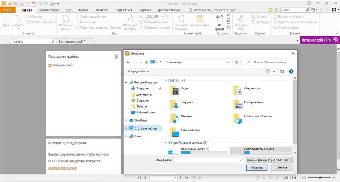Open the file type filter dropdown
This screenshot has width=340, height=182.
coord(269,160)
